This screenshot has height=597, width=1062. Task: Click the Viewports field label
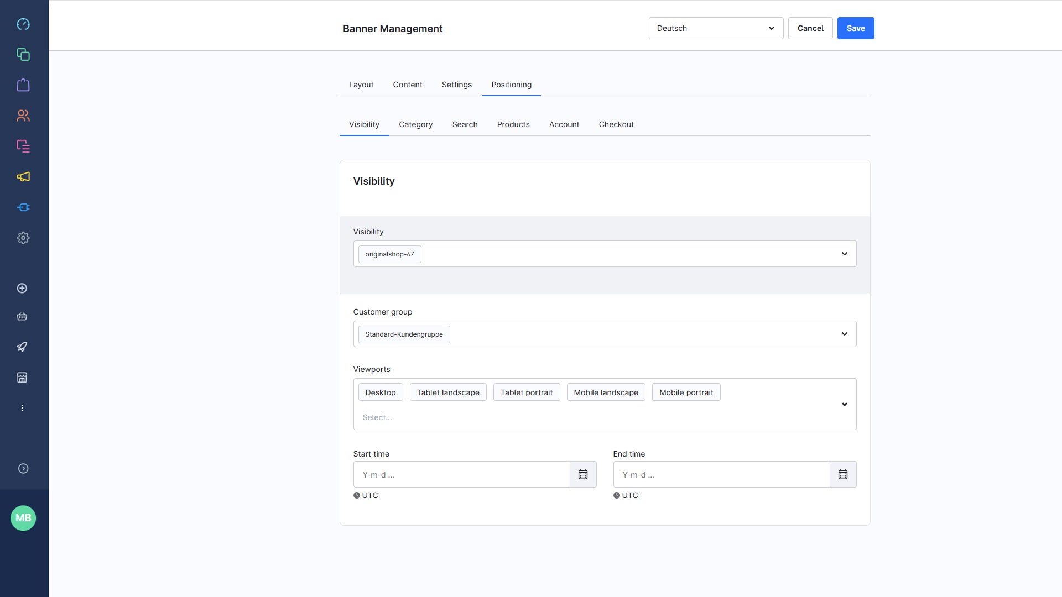point(372,369)
